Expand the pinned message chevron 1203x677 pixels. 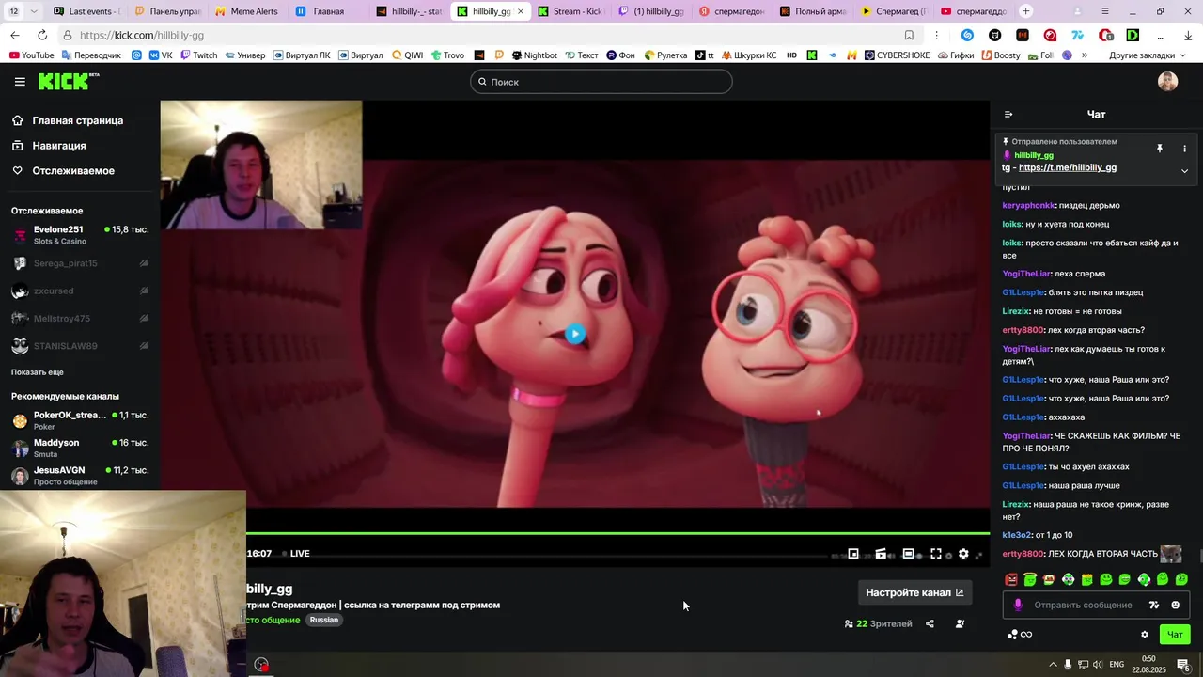[x=1184, y=171]
